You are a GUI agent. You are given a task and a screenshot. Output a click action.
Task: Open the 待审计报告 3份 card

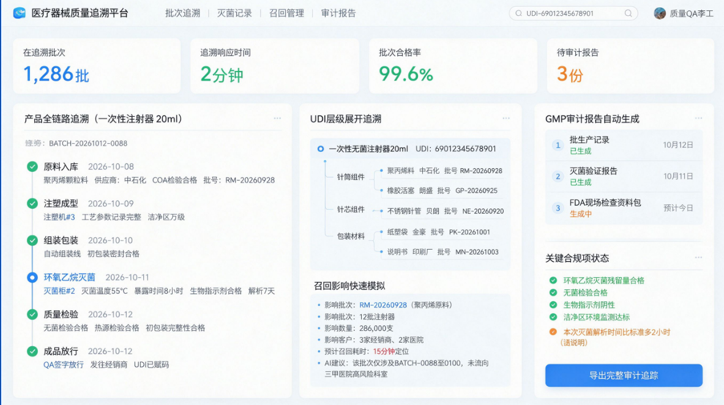[x=630, y=66]
